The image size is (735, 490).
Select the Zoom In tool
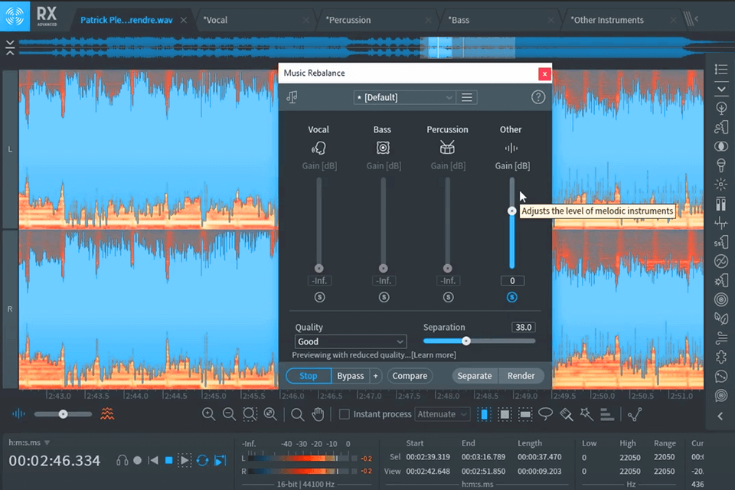[209, 413]
